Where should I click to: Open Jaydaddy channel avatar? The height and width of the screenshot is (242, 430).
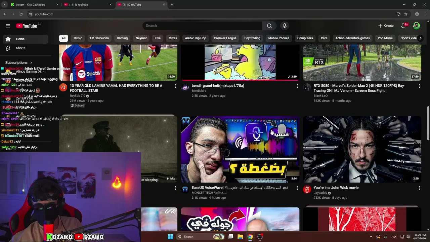point(307,189)
